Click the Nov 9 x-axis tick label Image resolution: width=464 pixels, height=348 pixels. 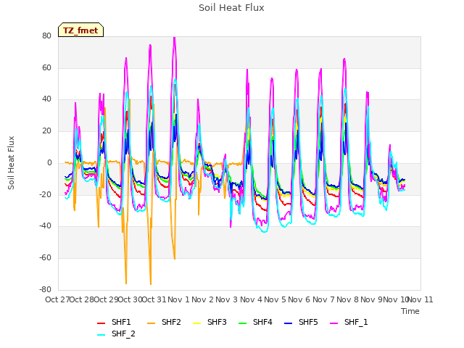click(x=372, y=299)
